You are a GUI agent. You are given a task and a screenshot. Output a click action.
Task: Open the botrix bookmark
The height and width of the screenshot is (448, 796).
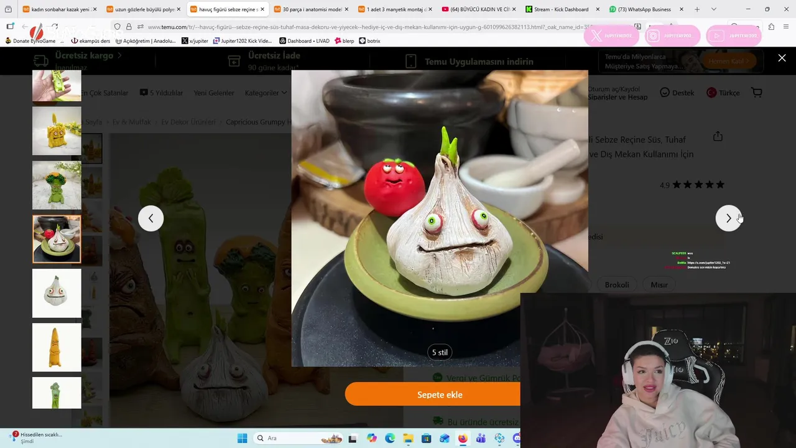[x=369, y=41]
